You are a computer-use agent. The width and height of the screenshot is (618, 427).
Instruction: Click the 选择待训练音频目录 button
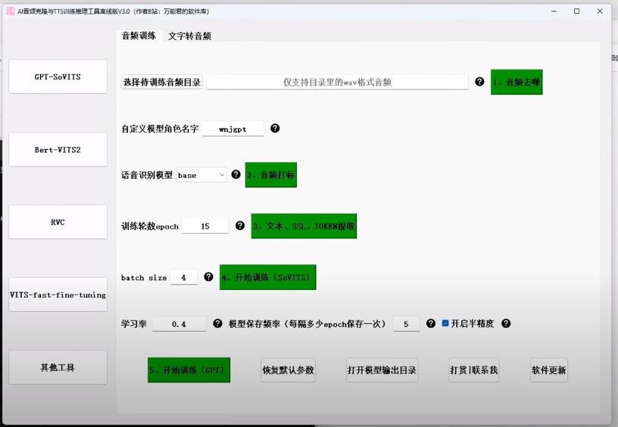(x=162, y=82)
